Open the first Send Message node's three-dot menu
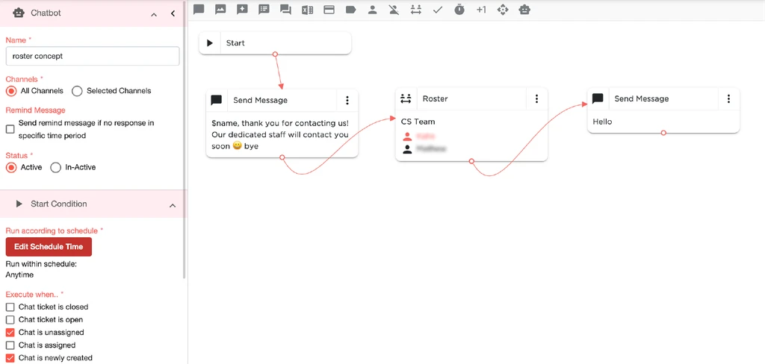This screenshot has height=364, width=765. [347, 101]
